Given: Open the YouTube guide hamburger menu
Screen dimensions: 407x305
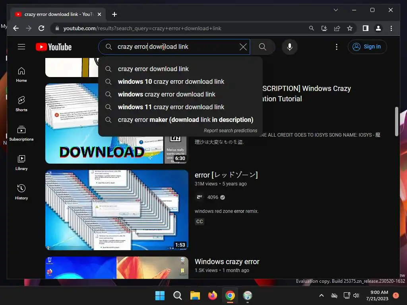Looking at the screenshot, I should pyautogui.click(x=21, y=47).
